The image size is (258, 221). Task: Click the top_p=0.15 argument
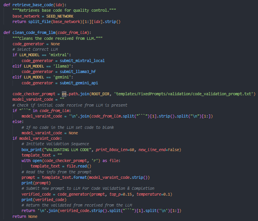pyautogui.click(x=120, y=194)
